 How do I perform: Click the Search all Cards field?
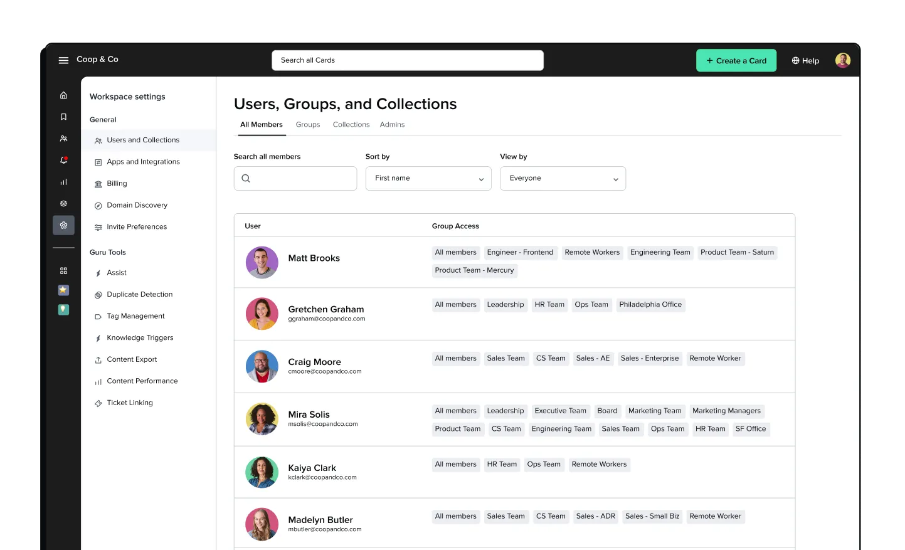point(407,60)
